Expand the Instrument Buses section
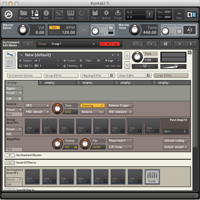This screenshot has height=200, width=200. [x=10, y=155]
